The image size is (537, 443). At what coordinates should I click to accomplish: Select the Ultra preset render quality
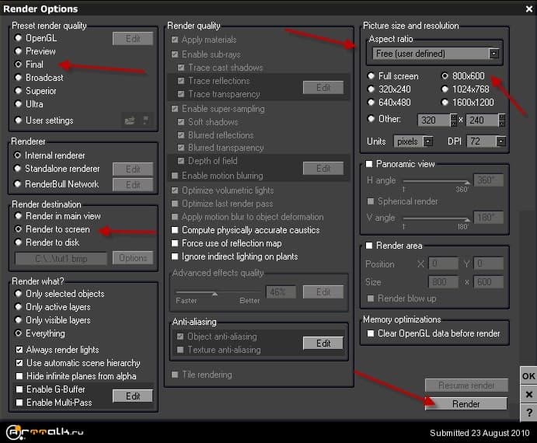click(19, 104)
